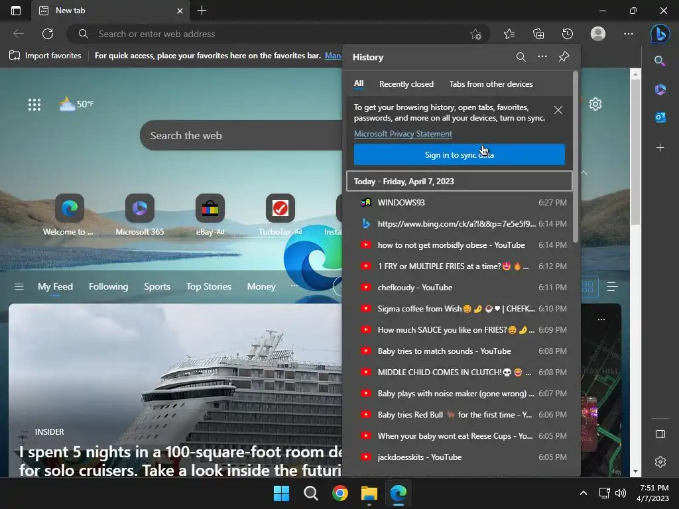This screenshot has width=679, height=509.
Task: Open the app launcher grid icon
Action: (34, 104)
